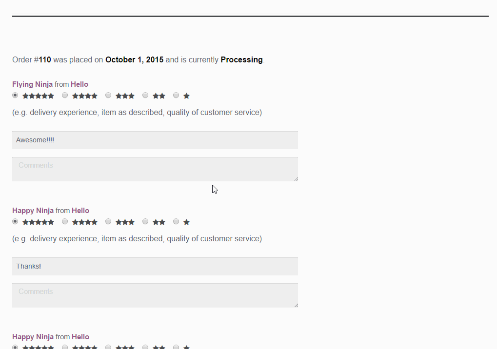This screenshot has width=497, height=349.
Task: Click the four-star icons for the middle Happy Ninja
Action: [85, 222]
